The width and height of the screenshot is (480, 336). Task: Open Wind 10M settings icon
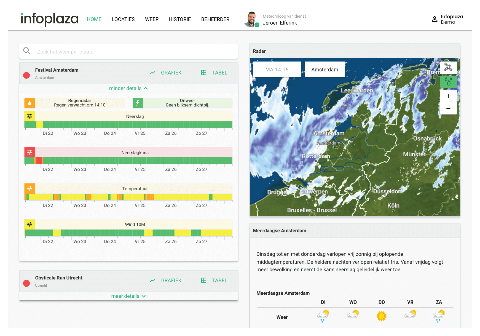point(30,224)
